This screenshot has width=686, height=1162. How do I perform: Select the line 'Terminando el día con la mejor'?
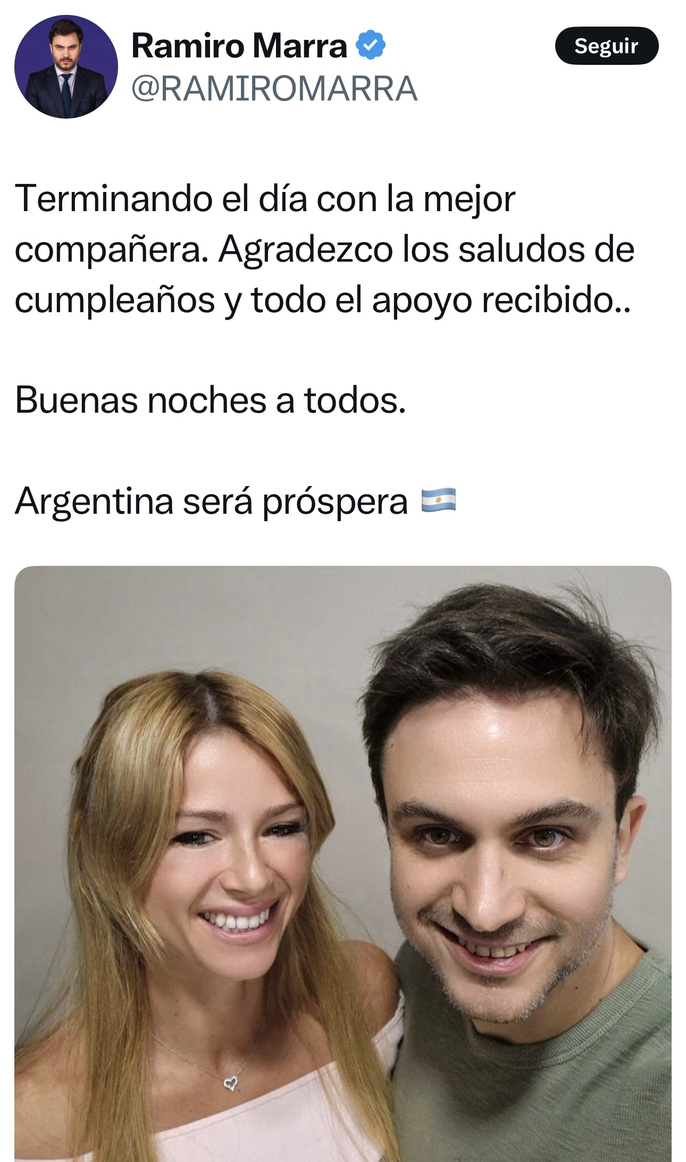(x=265, y=199)
